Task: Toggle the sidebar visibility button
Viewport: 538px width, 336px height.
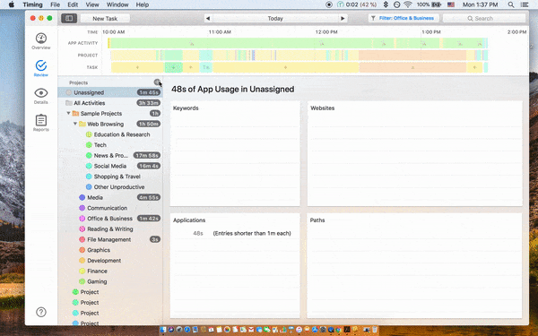Action: pos(69,18)
